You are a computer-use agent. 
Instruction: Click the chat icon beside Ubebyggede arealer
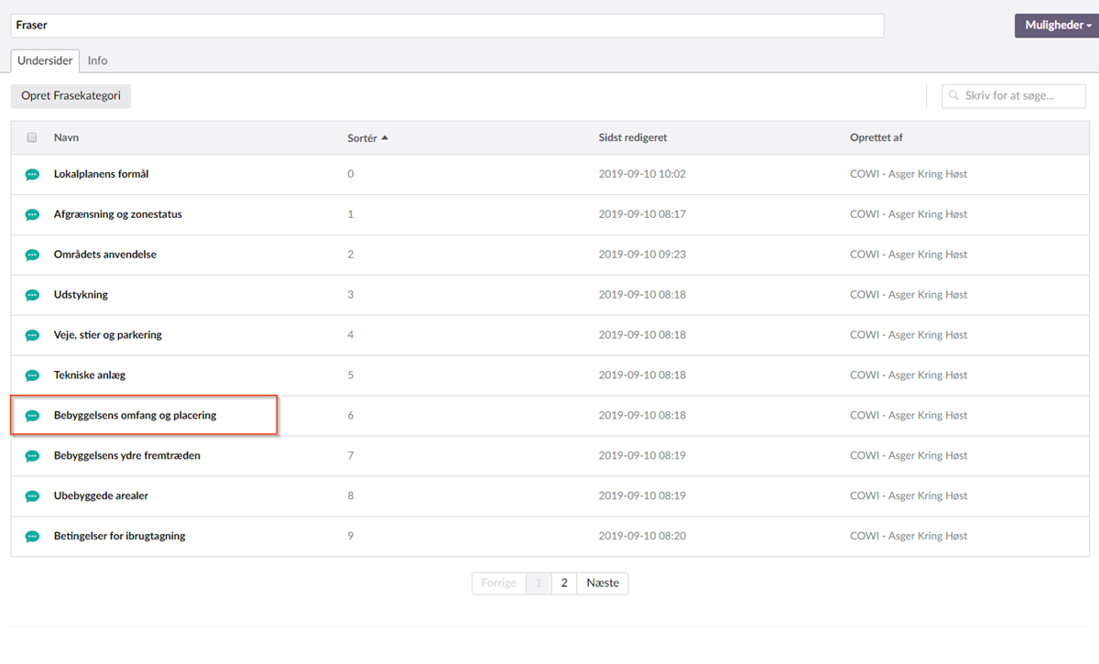pos(32,496)
